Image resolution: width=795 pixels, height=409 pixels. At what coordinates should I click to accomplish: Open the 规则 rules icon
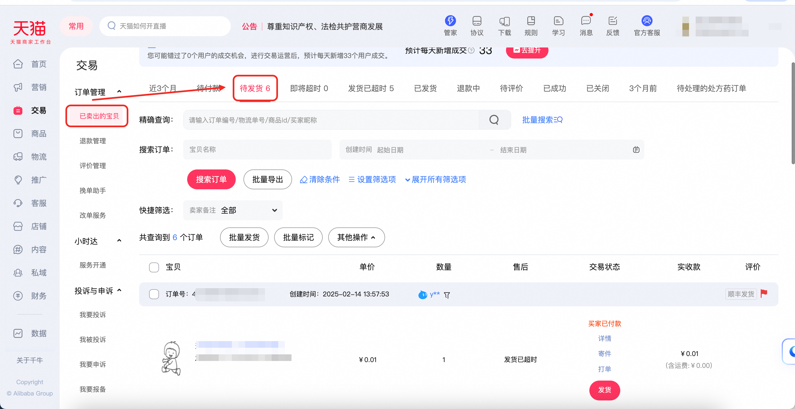[x=531, y=26]
